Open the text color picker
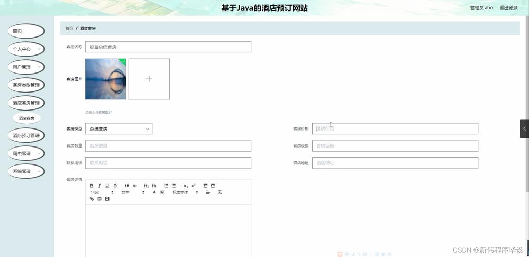529x257 pixels. (154, 192)
